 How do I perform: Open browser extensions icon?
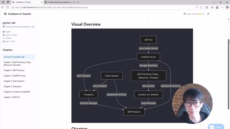coord(207,7)
